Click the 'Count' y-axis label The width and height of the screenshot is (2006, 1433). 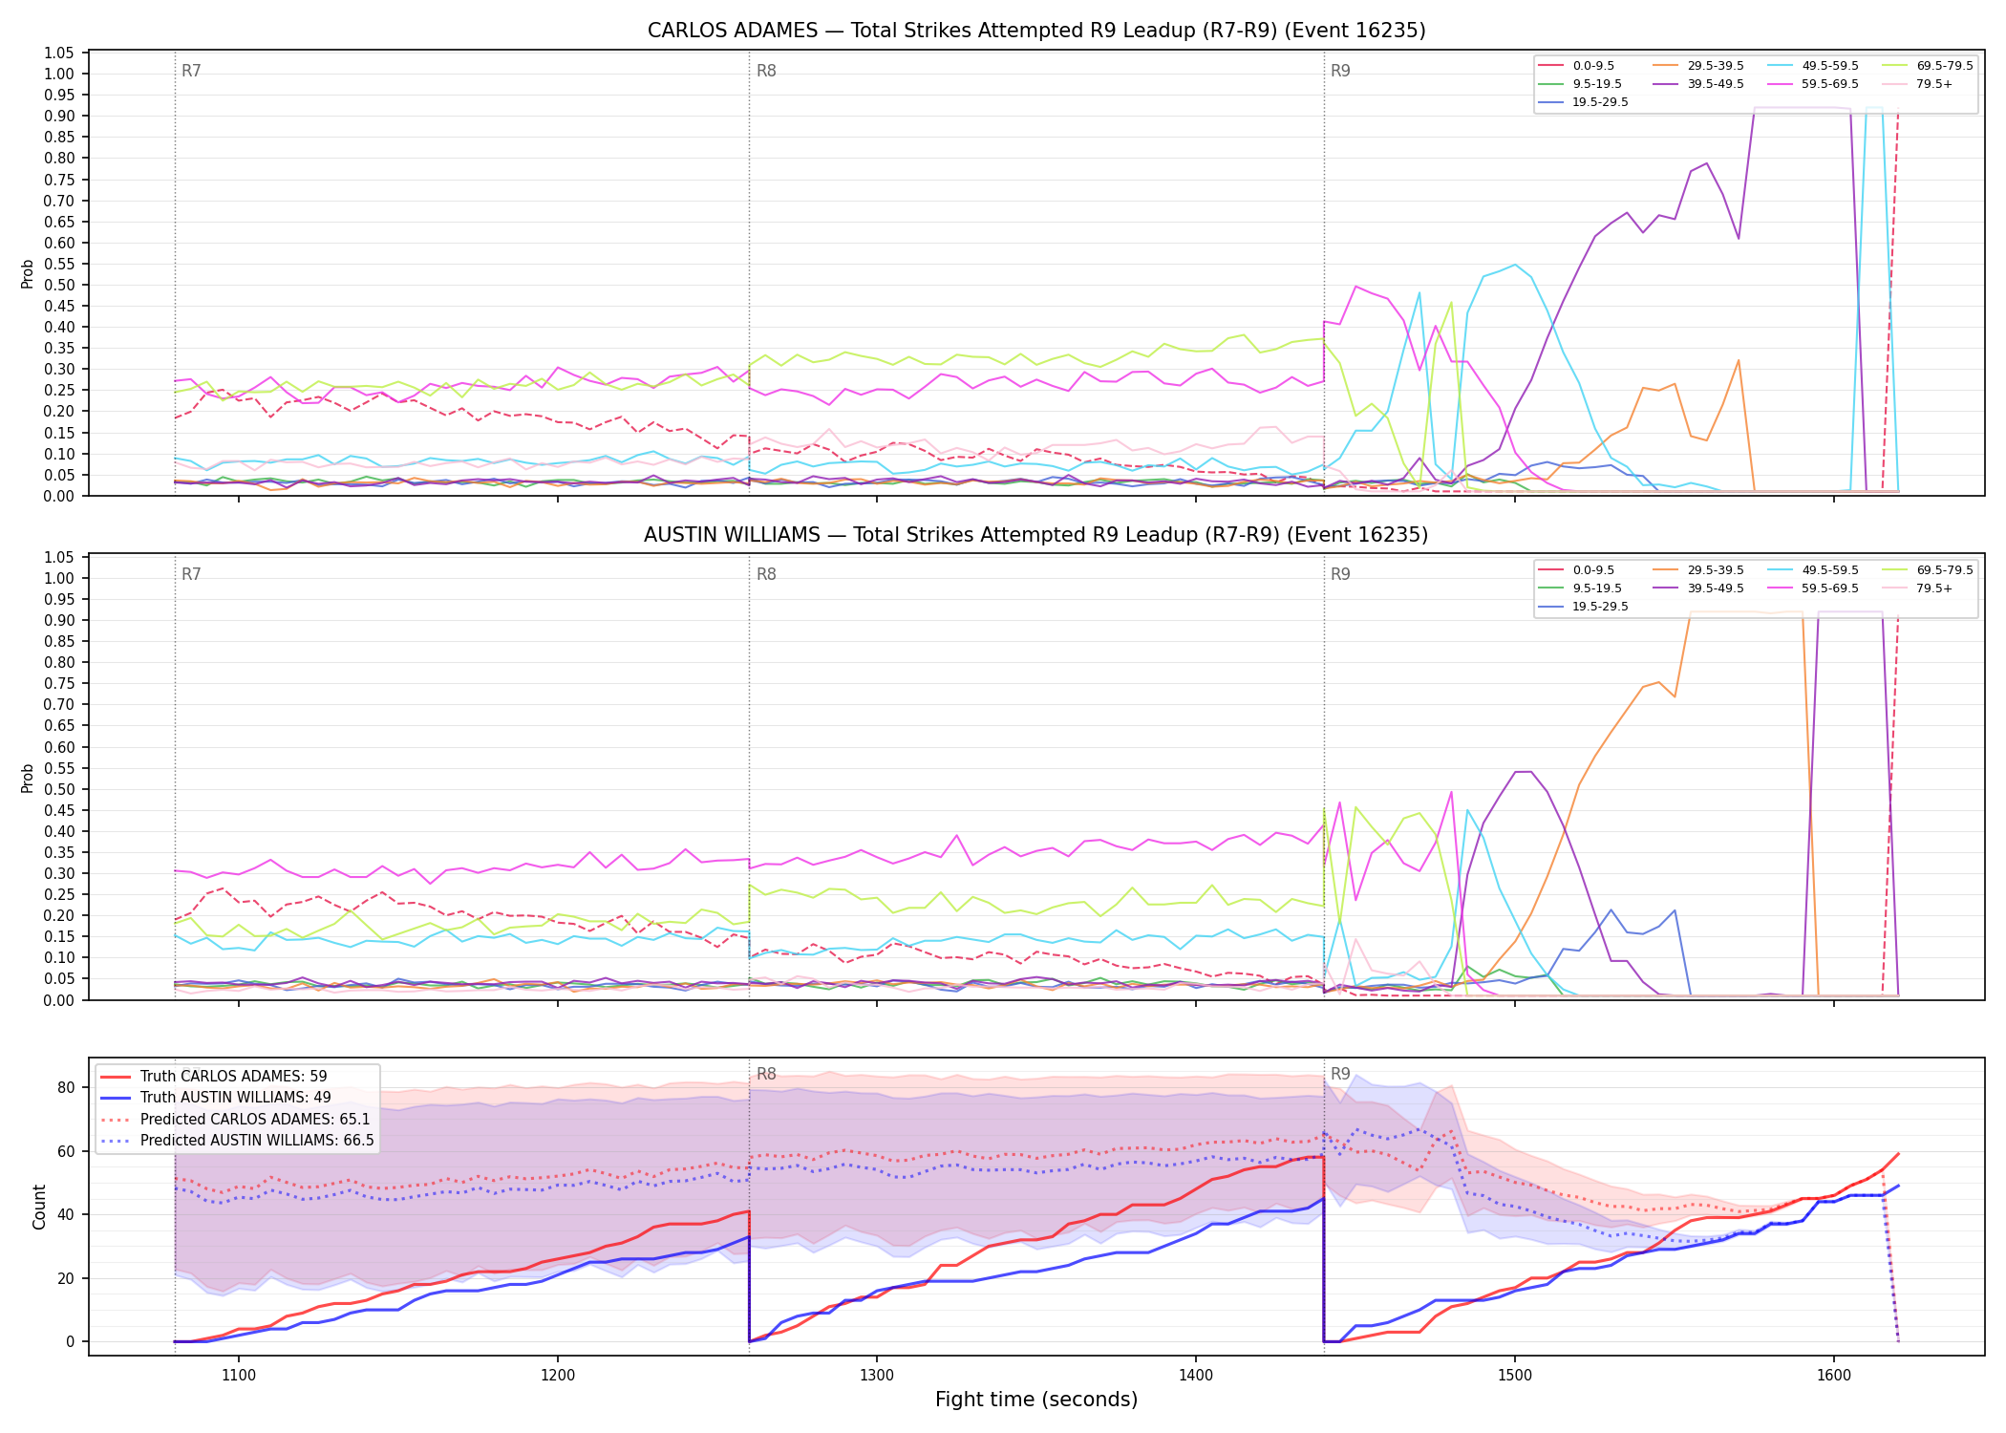[39, 1207]
